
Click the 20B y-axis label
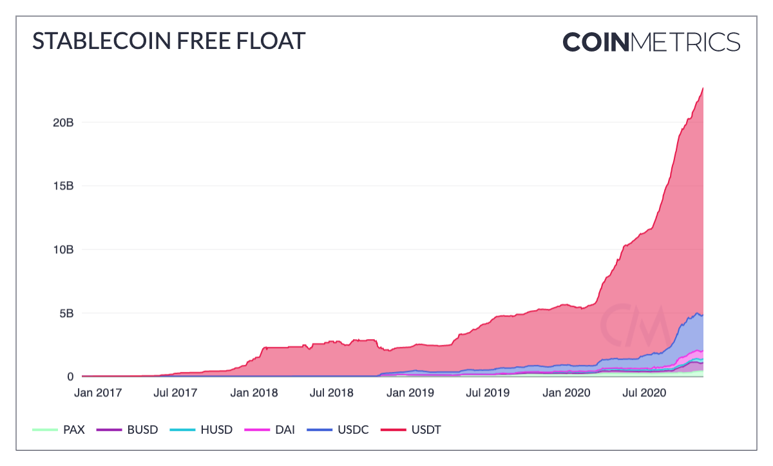pos(64,122)
